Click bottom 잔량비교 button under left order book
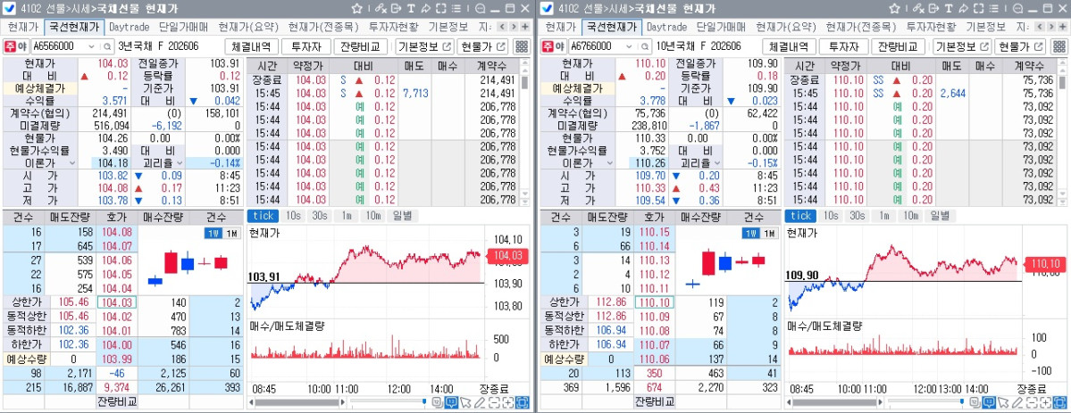1071x413 pixels. 116,401
